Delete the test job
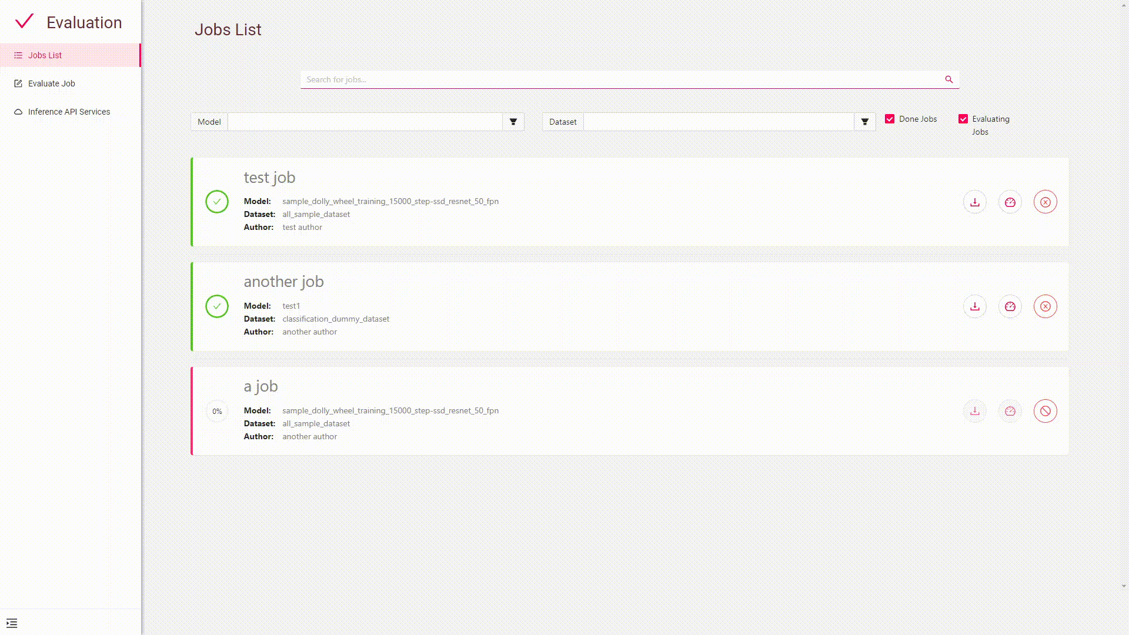The image size is (1129, 635). click(x=1045, y=202)
